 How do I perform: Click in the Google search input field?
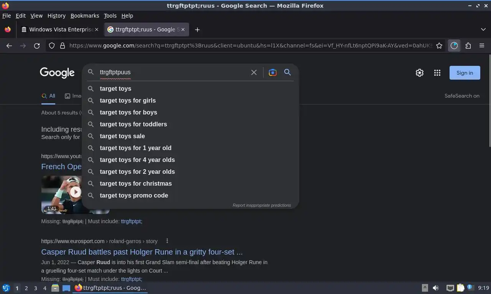pos(173,72)
